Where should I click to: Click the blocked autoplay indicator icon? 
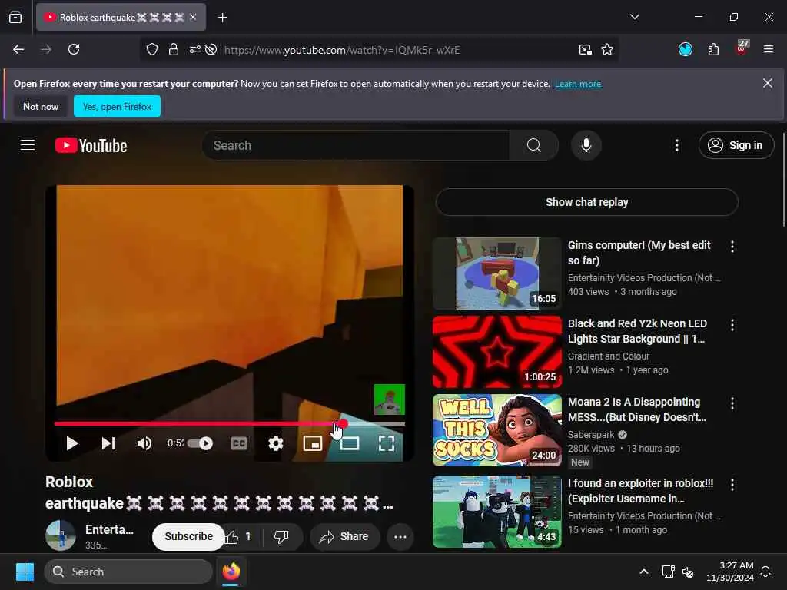pyautogui.click(x=211, y=49)
